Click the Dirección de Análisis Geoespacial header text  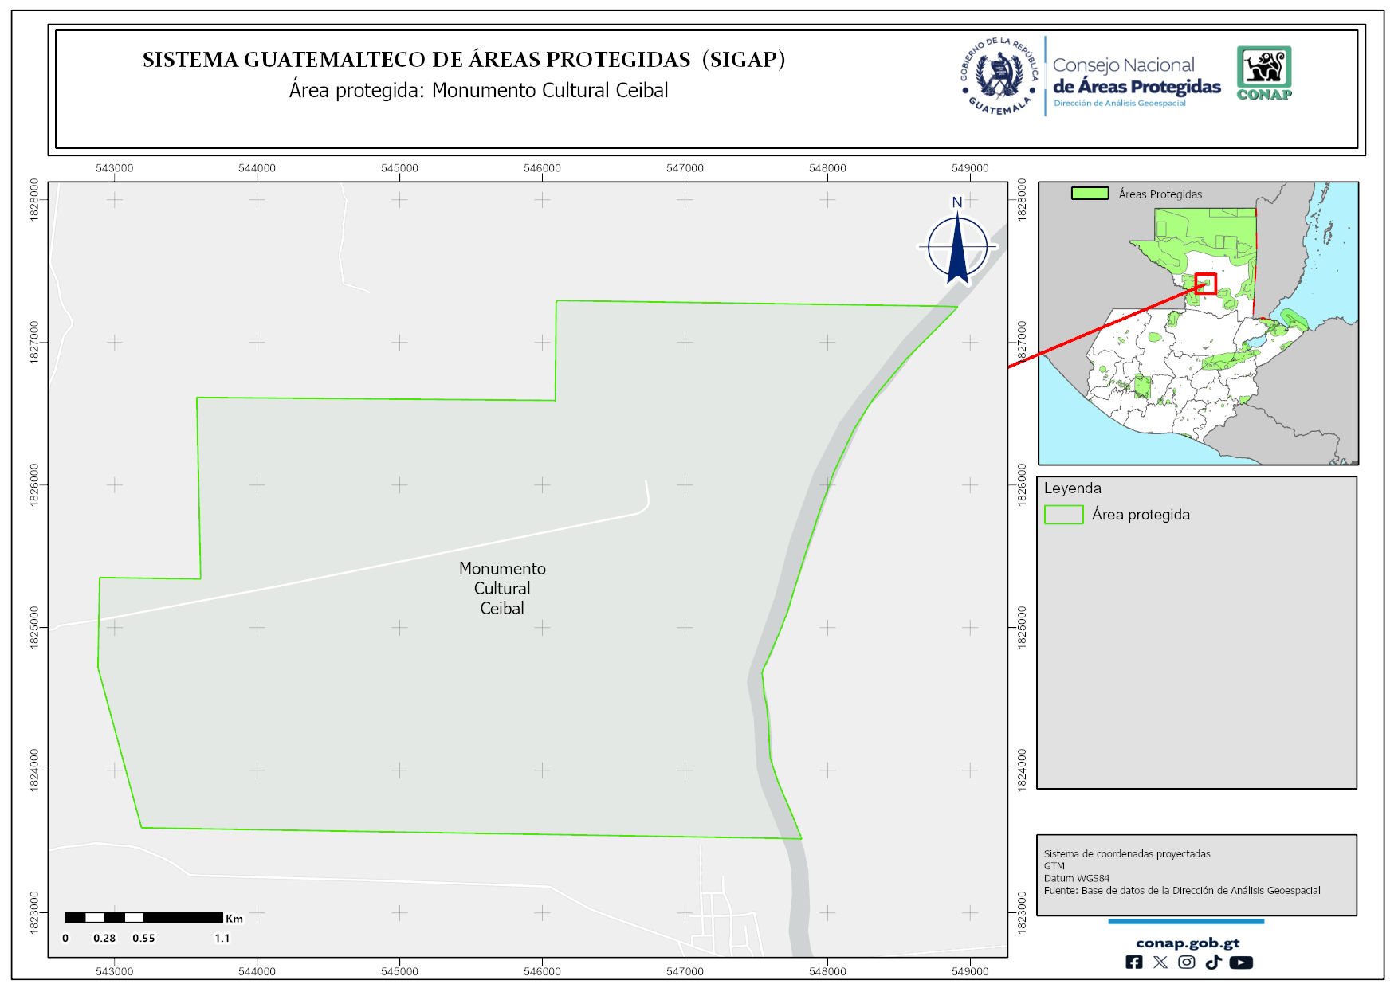coord(1119,104)
